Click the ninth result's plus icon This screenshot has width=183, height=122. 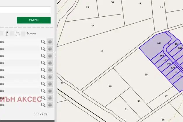click(x=50, y=98)
